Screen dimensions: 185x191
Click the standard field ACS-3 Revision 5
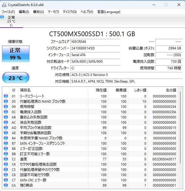127,75
